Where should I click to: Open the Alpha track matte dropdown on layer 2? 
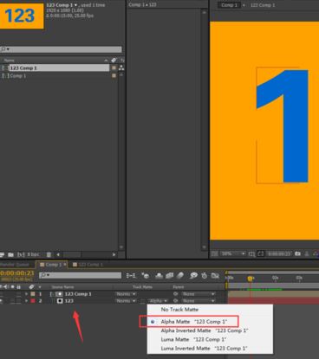pos(159,301)
